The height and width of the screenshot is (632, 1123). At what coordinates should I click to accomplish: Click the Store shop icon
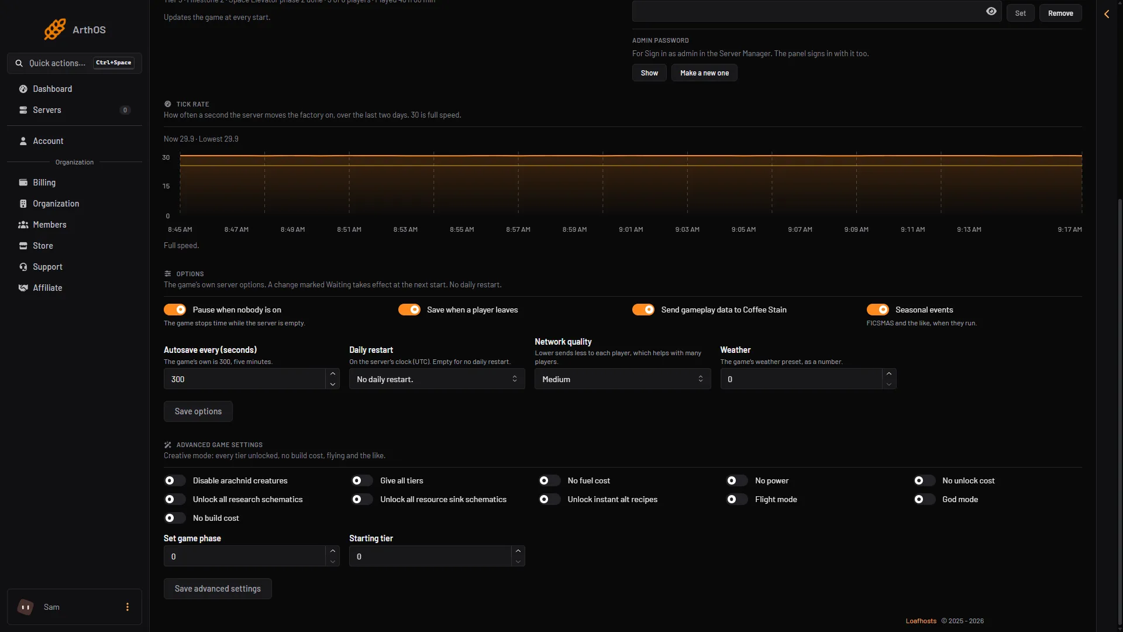point(23,246)
